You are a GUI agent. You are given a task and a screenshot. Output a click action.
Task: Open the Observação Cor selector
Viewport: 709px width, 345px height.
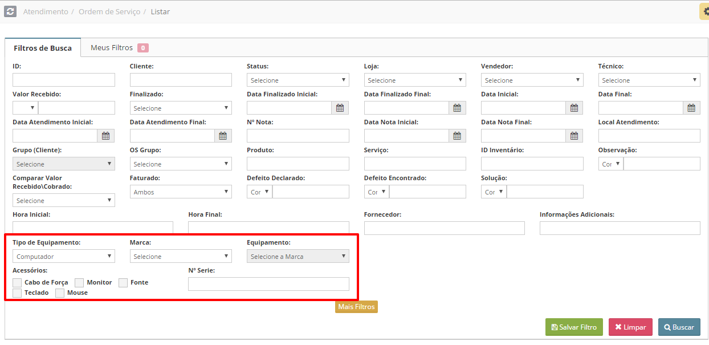pyautogui.click(x=610, y=164)
